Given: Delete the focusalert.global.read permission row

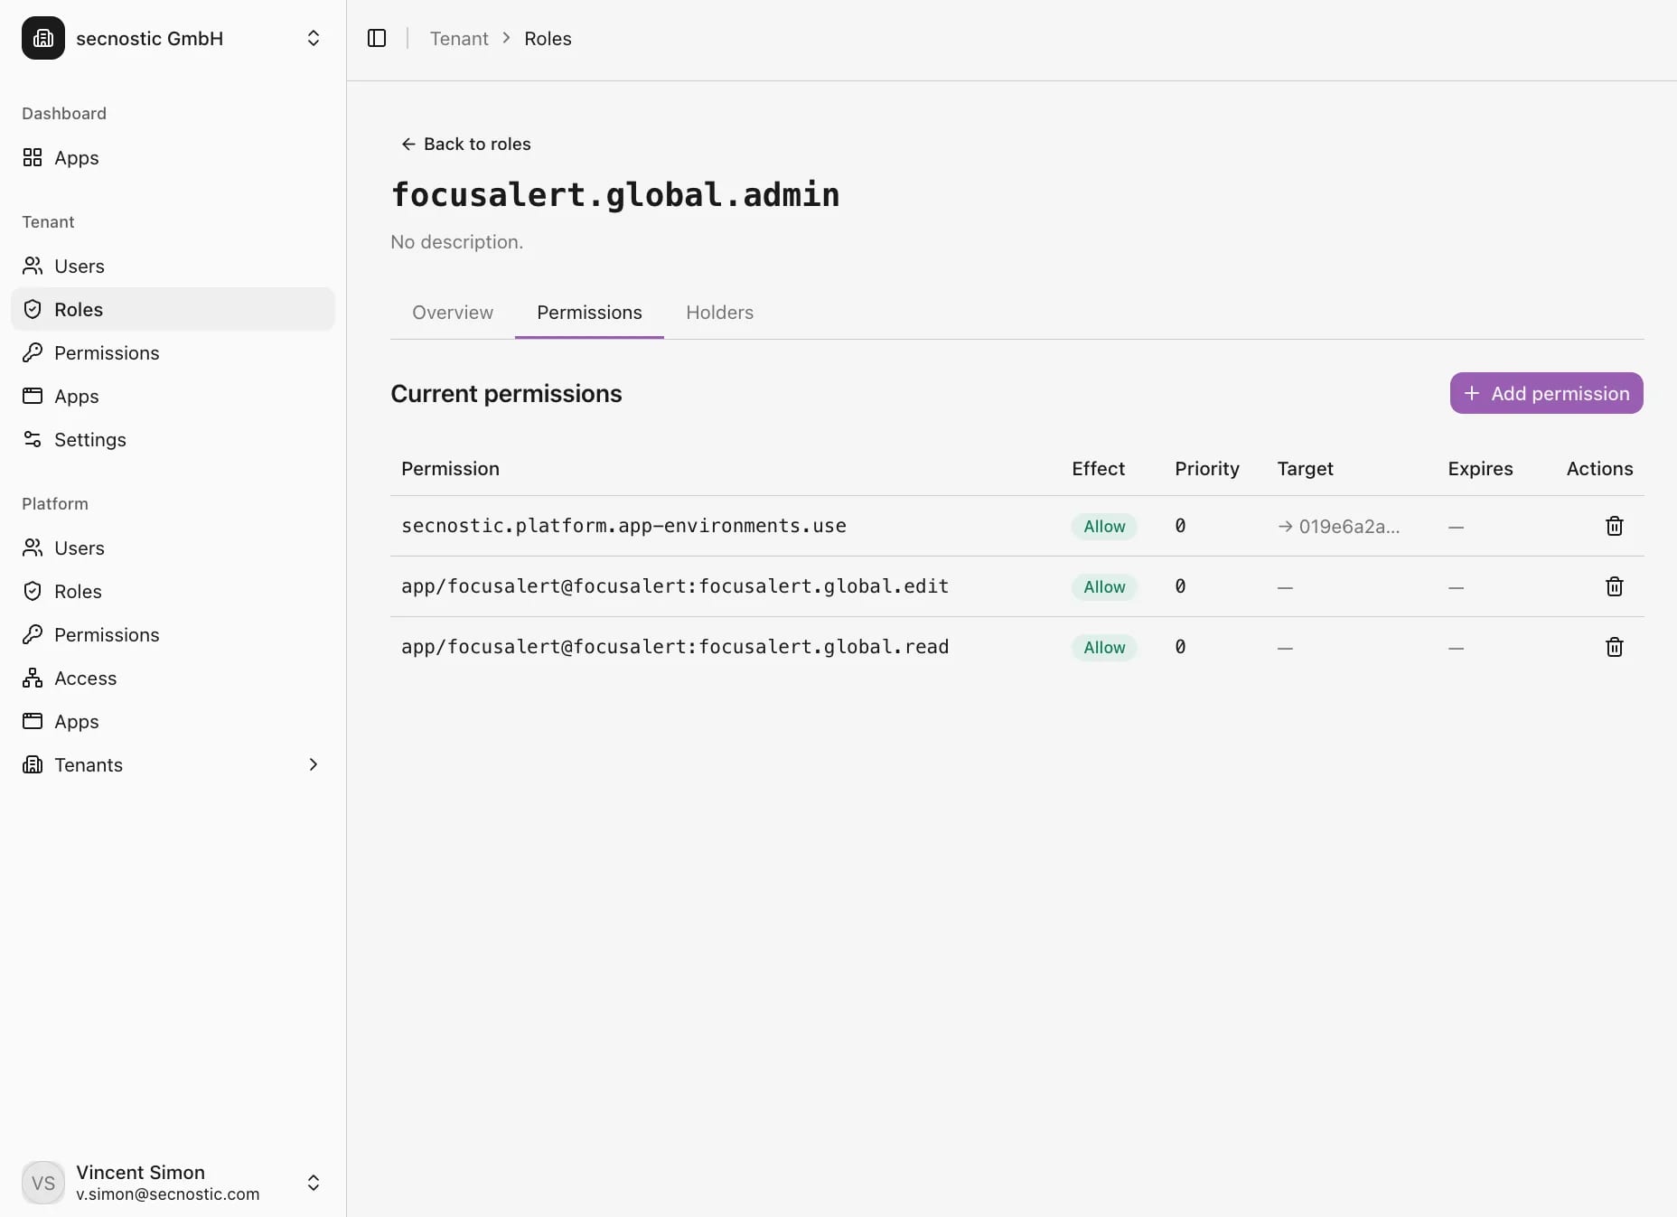Looking at the screenshot, I should [x=1614, y=647].
